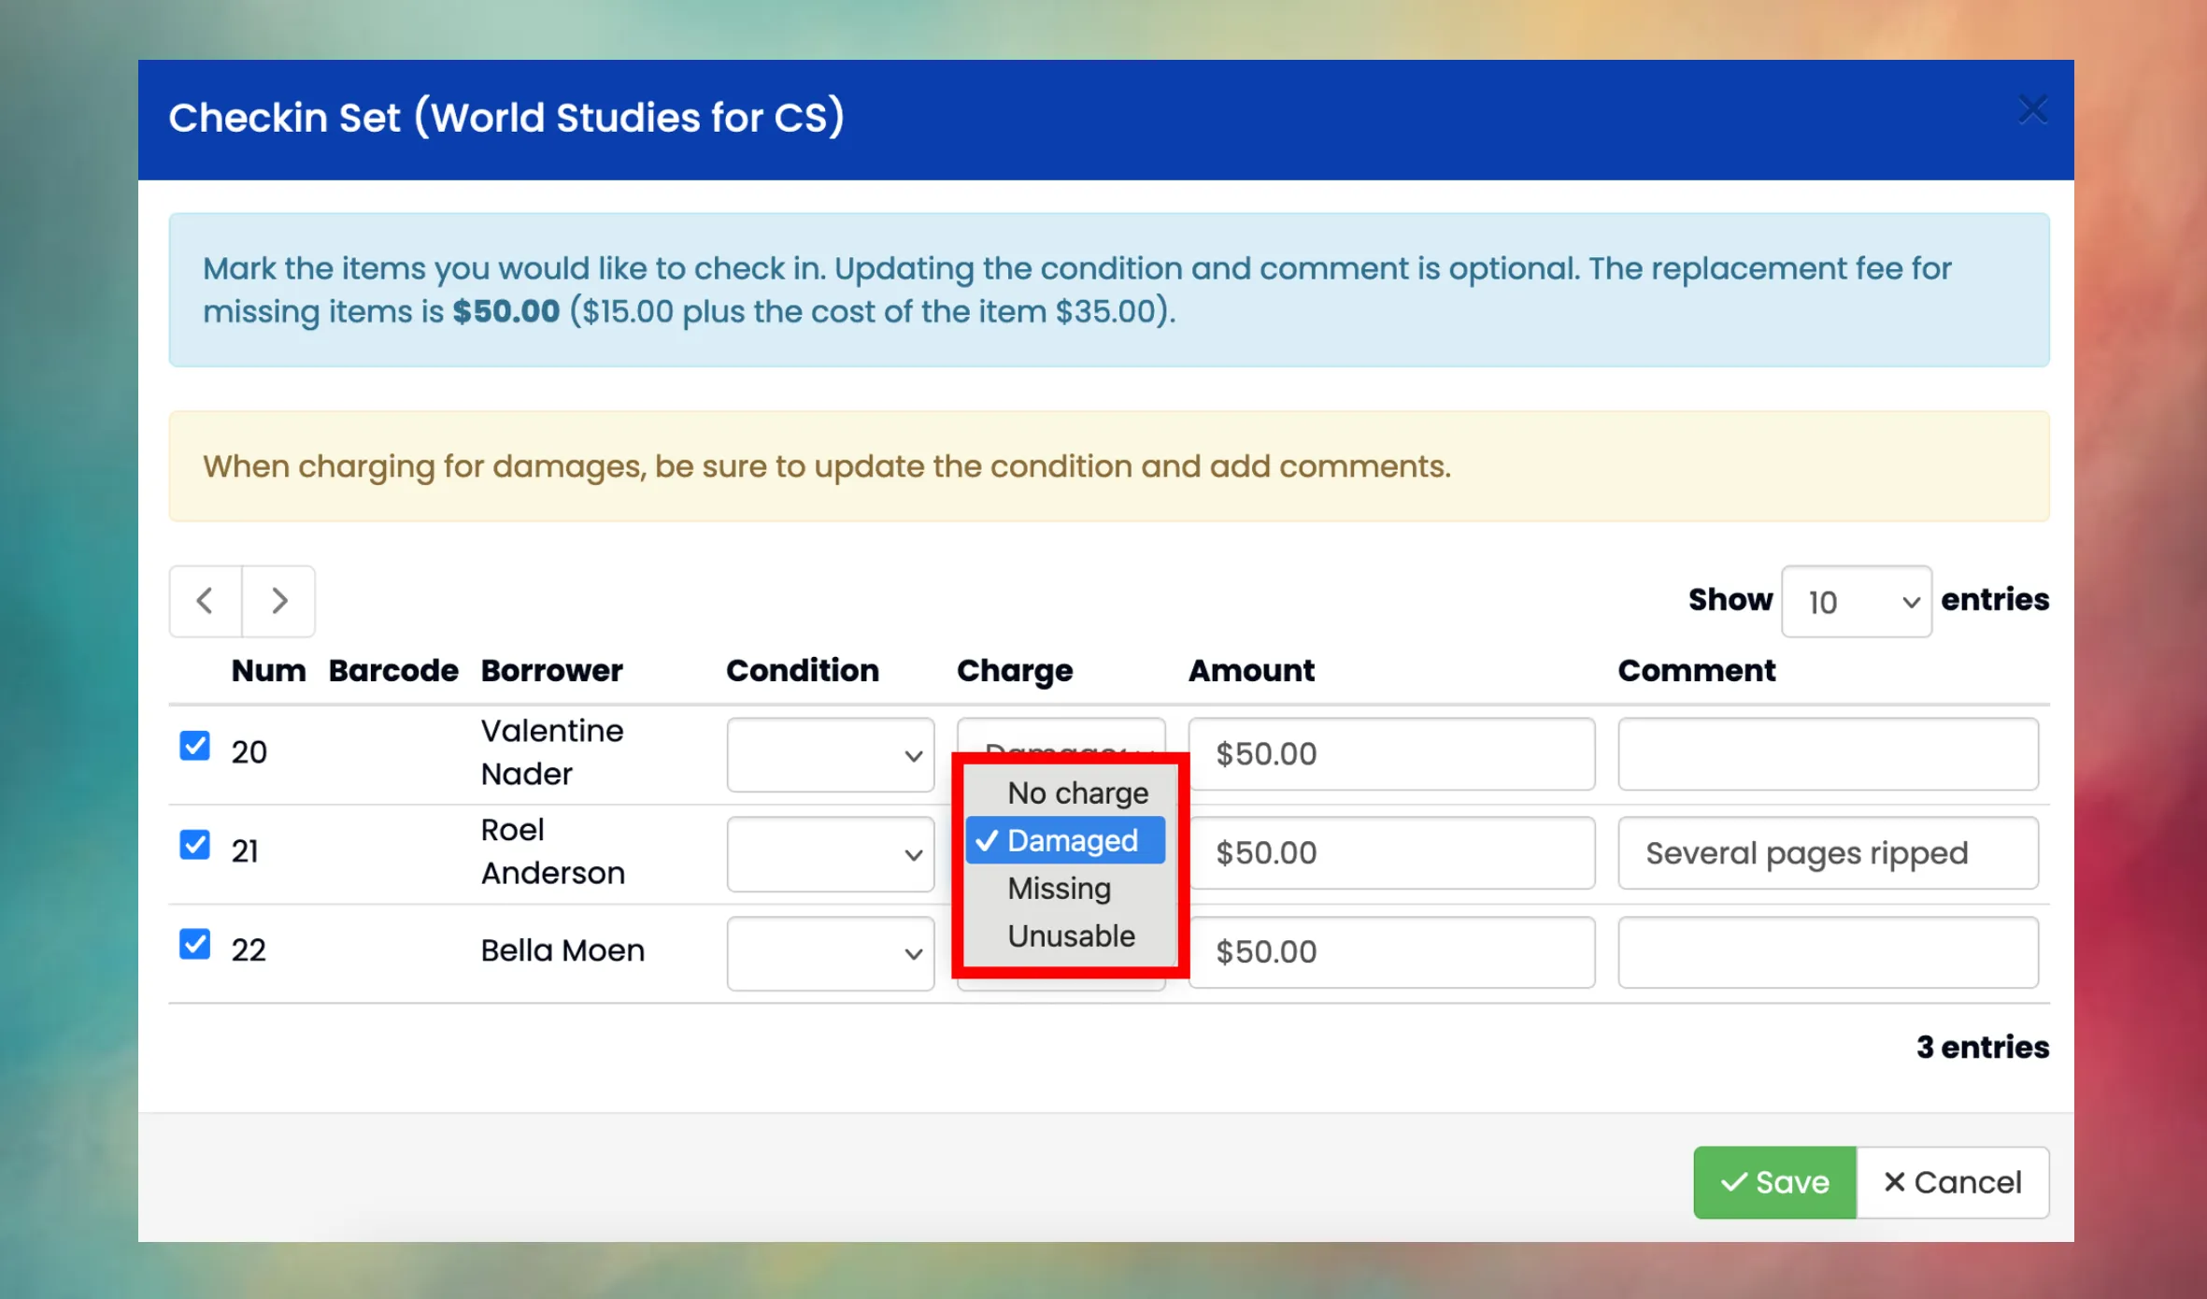This screenshot has height=1299, width=2207.
Task: Save the check-in changes
Action: [x=1774, y=1182]
